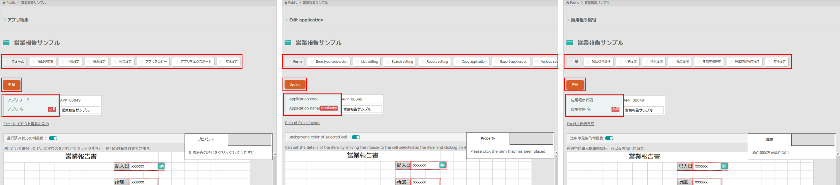
Task: Open 一覧設定 in Japanese toolbar
Action: click(70, 62)
